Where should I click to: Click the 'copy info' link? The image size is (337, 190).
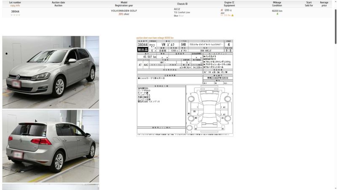15,5
